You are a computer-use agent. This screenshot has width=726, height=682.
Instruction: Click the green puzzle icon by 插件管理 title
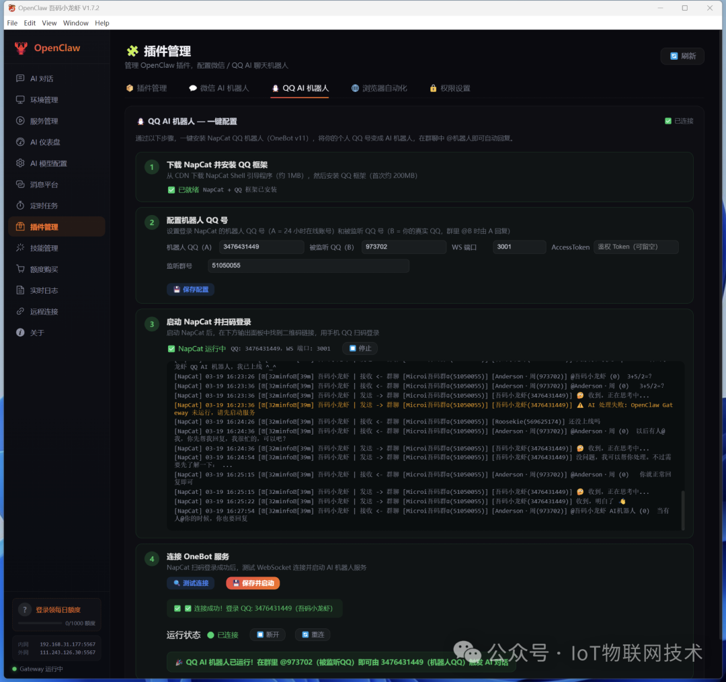(x=132, y=50)
